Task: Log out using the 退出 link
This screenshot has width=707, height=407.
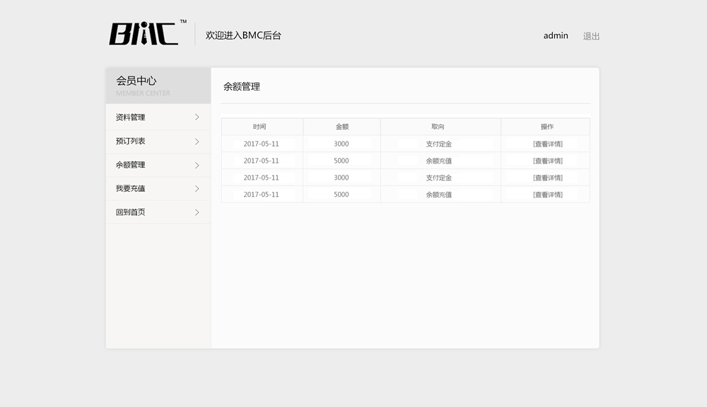Action: click(x=591, y=36)
